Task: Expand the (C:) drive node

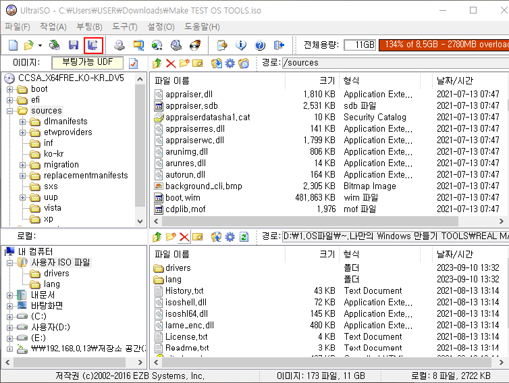Action: [x=9, y=317]
